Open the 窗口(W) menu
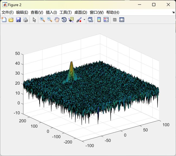Viewport: 176px width, 156px height. coord(97,12)
